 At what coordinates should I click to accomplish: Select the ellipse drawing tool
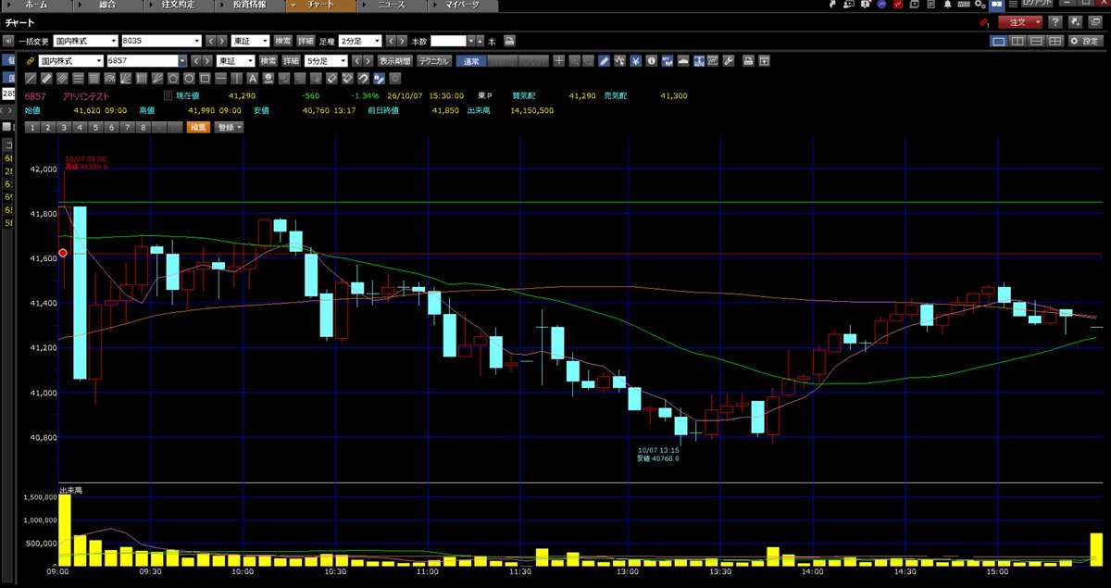click(x=189, y=78)
